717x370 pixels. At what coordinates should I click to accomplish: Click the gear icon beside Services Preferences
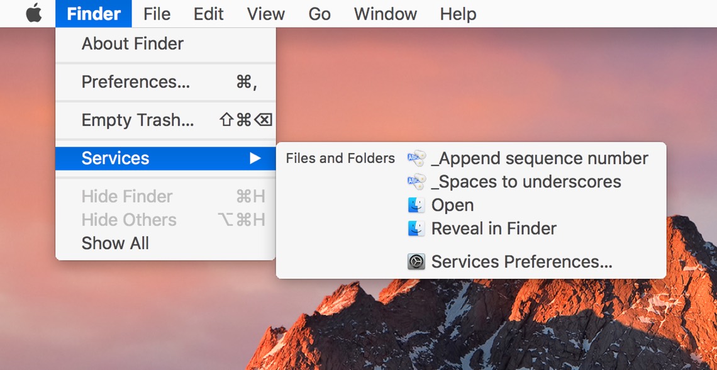pos(416,262)
